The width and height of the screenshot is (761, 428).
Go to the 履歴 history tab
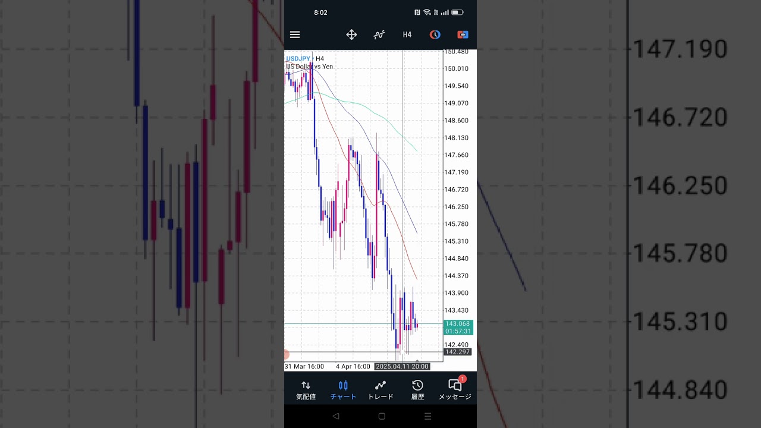tap(418, 389)
